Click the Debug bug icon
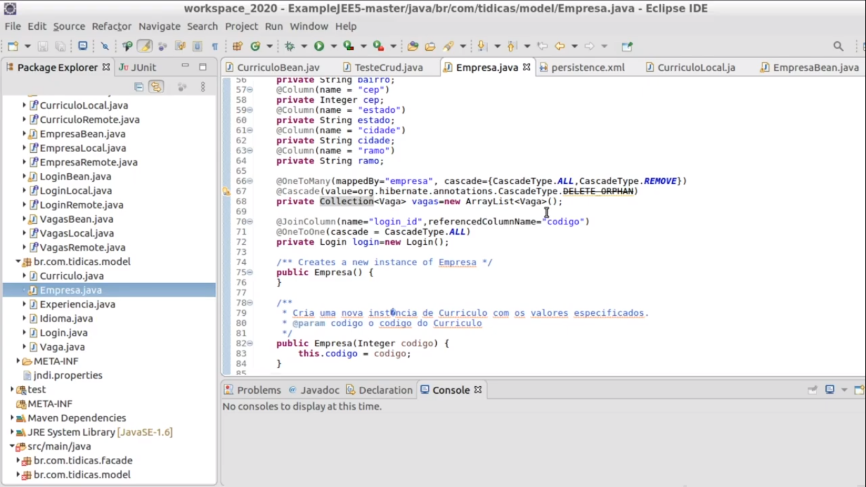Screen dimensions: 866x487 (x=290, y=46)
